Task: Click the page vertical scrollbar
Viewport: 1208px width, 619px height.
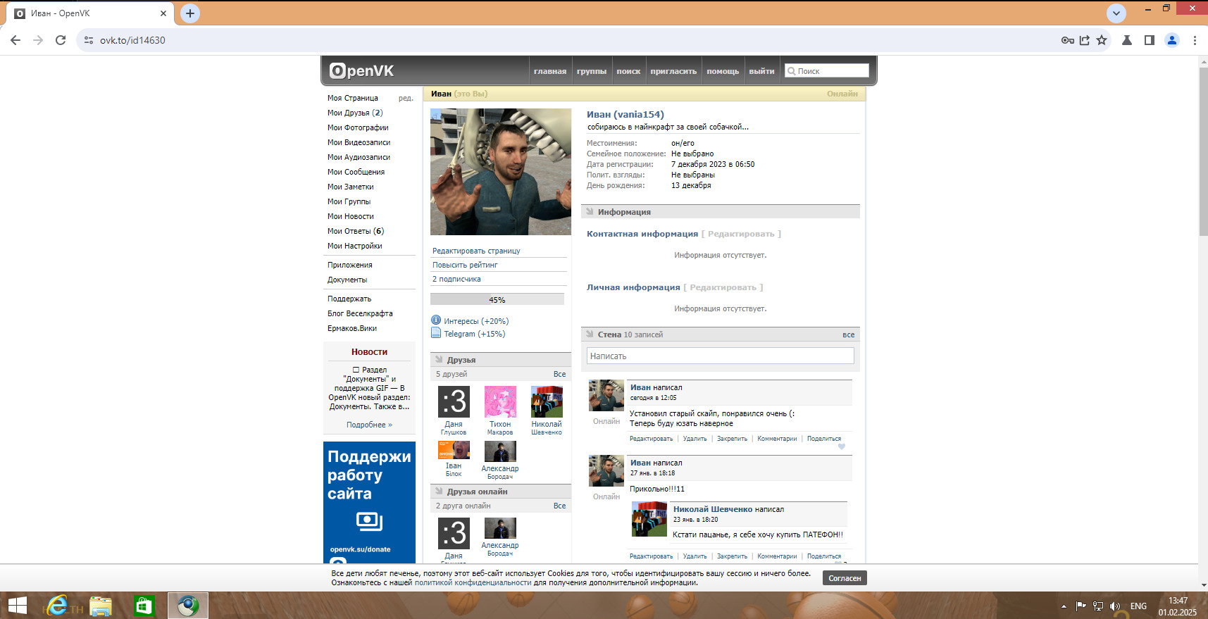Action: pyautogui.click(x=1203, y=151)
